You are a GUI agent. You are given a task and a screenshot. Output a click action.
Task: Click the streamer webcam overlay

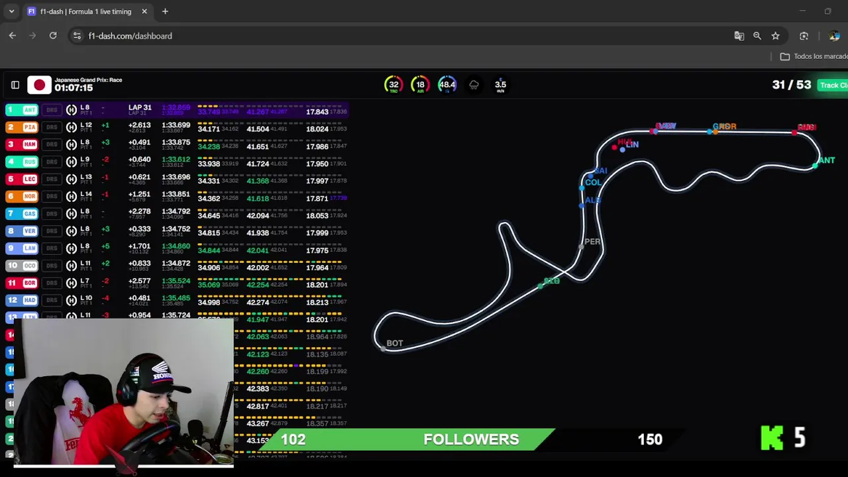[x=123, y=394]
